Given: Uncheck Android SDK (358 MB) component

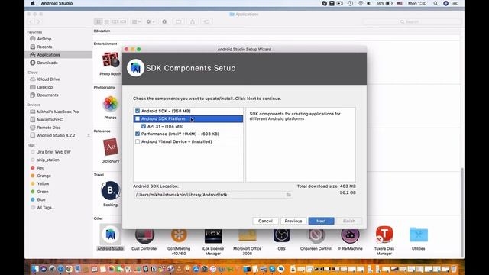Looking at the screenshot, I should pyautogui.click(x=138, y=111).
